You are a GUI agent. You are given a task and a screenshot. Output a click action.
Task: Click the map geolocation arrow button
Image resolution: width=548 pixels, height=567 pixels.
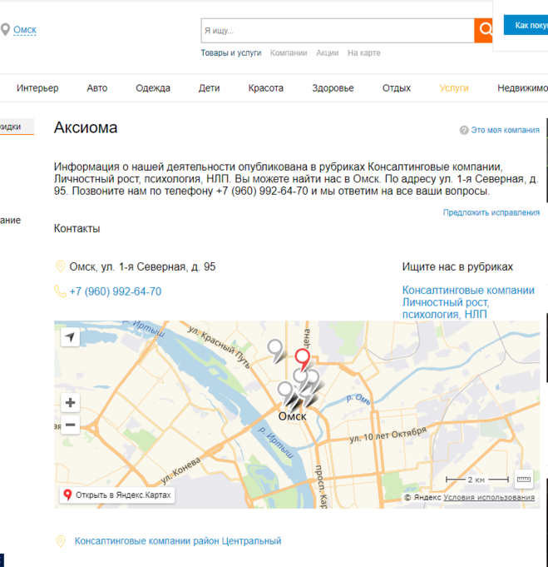(x=70, y=337)
